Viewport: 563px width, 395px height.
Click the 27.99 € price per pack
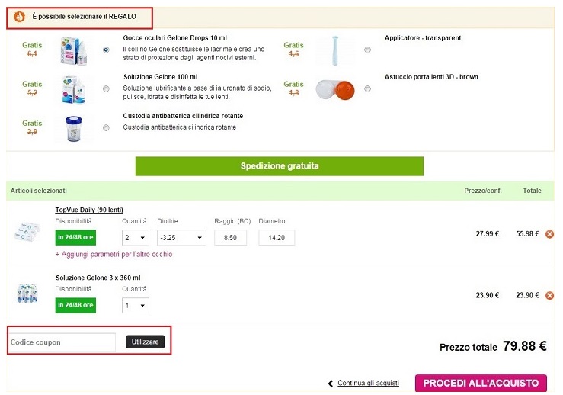[x=488, y=234]
